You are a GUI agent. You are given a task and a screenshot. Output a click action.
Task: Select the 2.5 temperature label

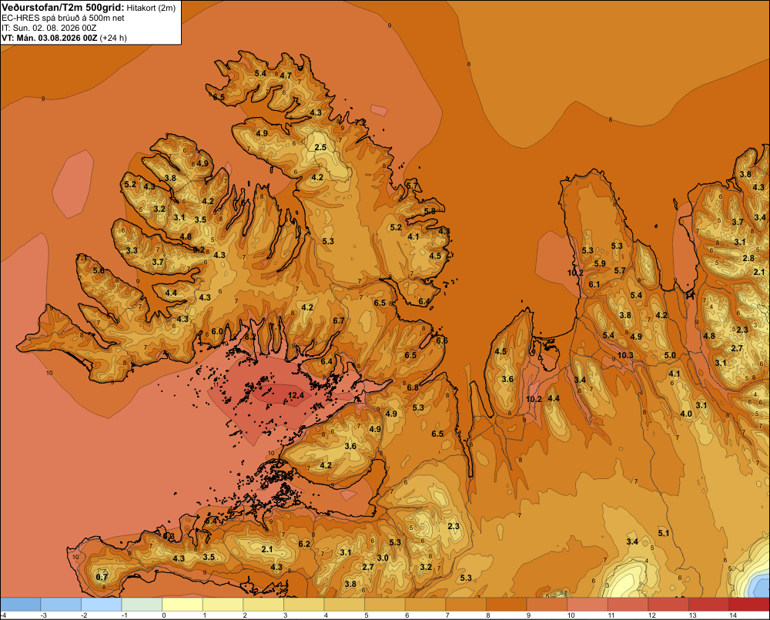pyautogui.click(x=320, y=147)
